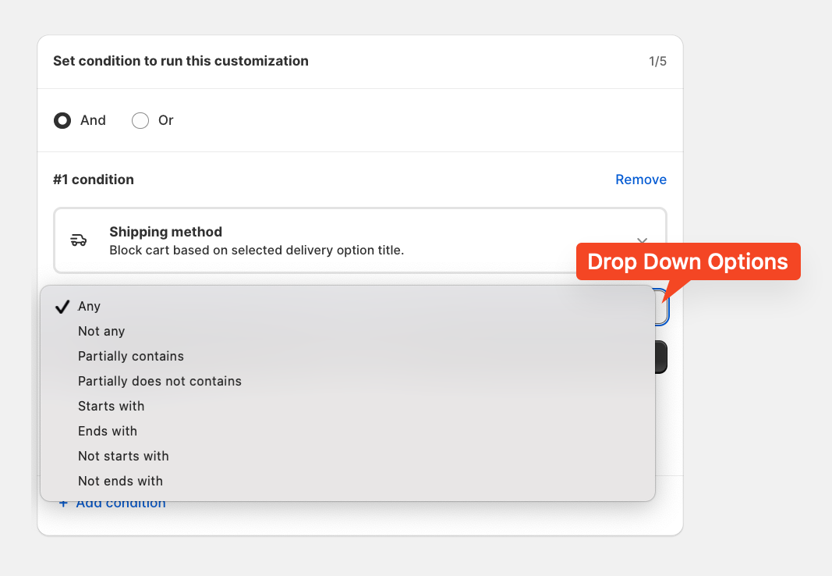Screen dimensions: 832x576
Task: Click the checkmark beside Any
Action: (63, 307)
